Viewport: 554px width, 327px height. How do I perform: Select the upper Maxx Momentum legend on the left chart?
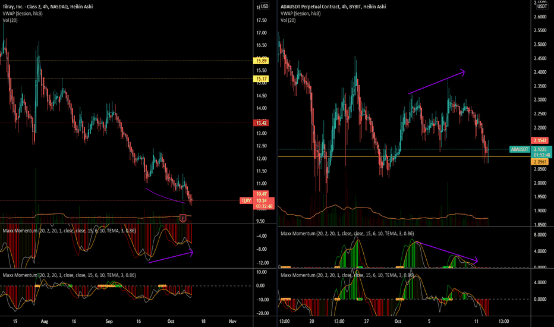(69, 231)
